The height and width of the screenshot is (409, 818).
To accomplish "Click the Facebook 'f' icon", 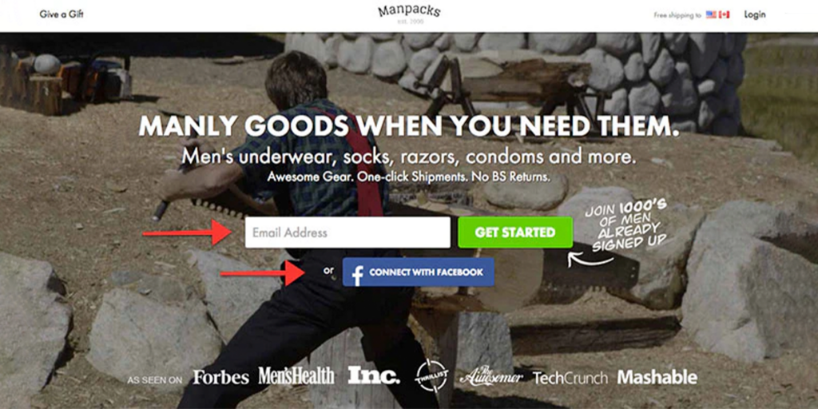I will 357,274.
